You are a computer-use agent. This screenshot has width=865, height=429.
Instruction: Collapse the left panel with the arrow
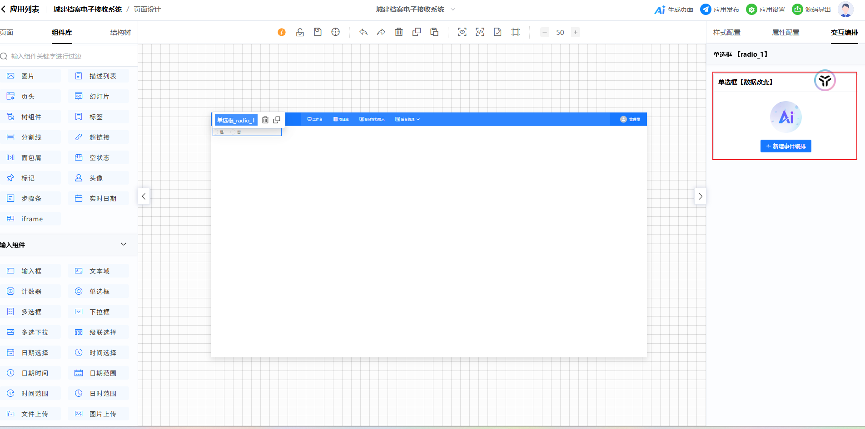[x=144, y=196]
